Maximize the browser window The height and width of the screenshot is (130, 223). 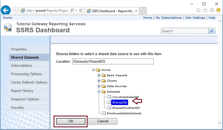coord(204,4)
